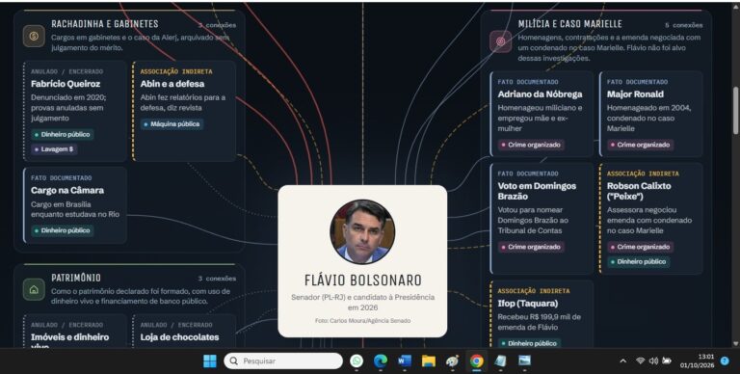Click ANULADO / ENCERRADO label on Fabrício Queiroz

coord(67,71)
